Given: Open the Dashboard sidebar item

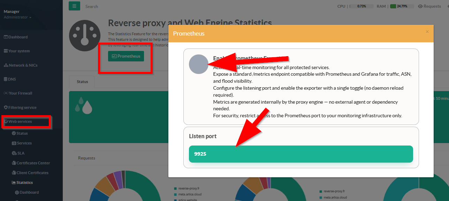Looking at the screenshot, I should [x=18, y=37].
